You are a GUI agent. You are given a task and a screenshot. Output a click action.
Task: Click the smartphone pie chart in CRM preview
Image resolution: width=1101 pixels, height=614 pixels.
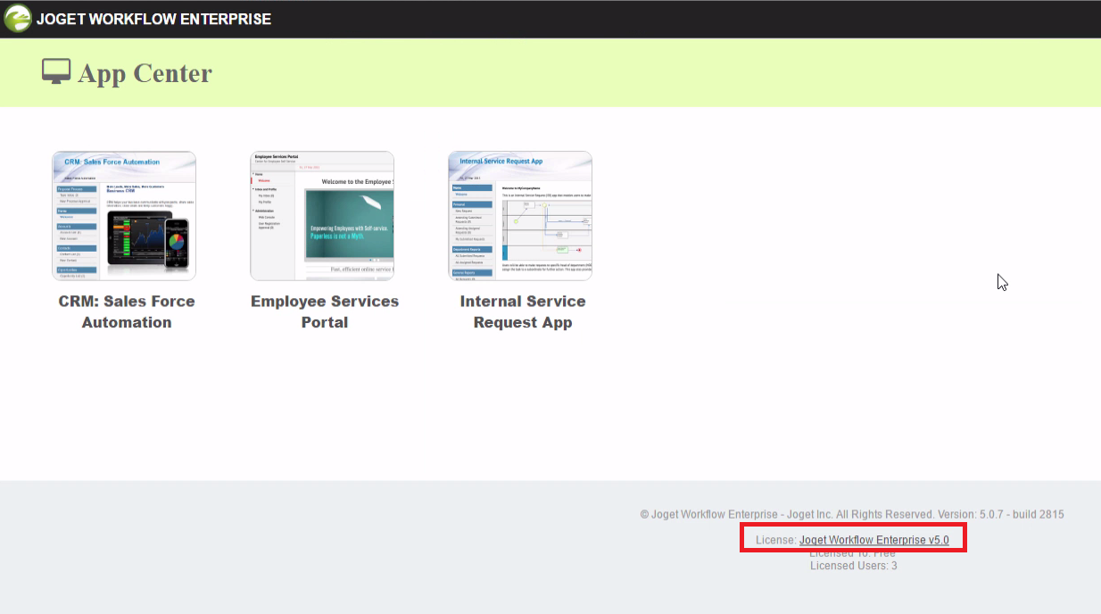point(177,242)
